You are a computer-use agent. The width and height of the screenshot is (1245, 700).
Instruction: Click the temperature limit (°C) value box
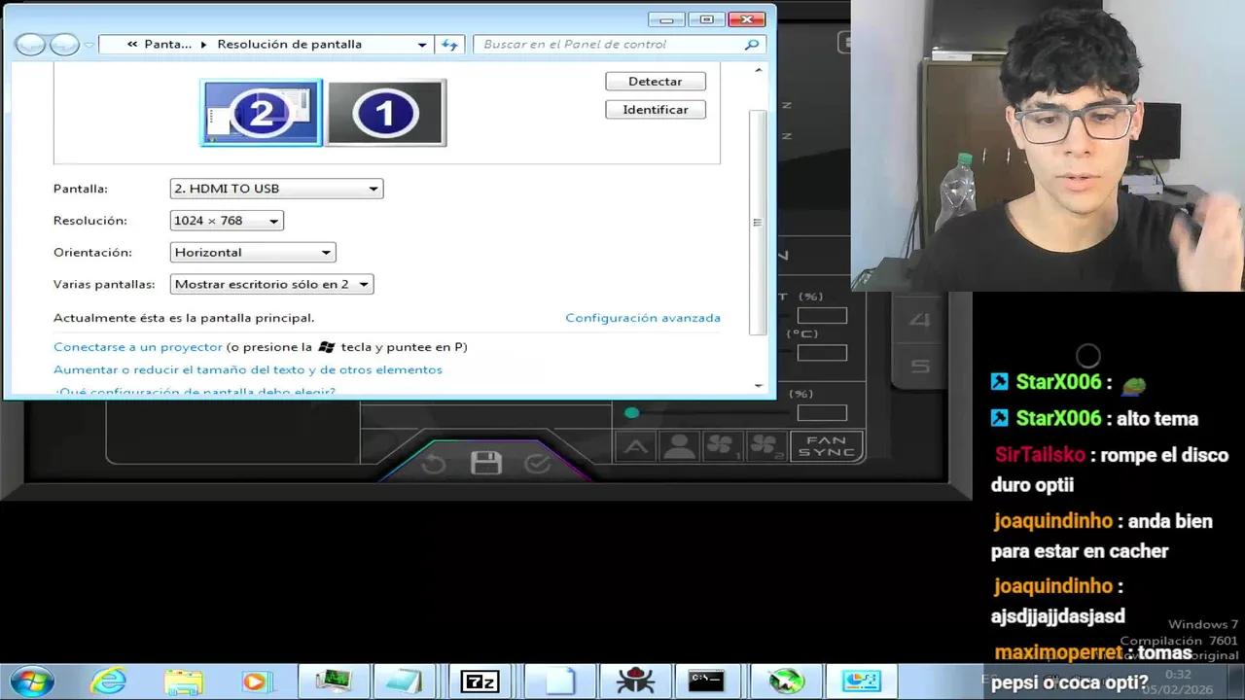tap(822, 353)
